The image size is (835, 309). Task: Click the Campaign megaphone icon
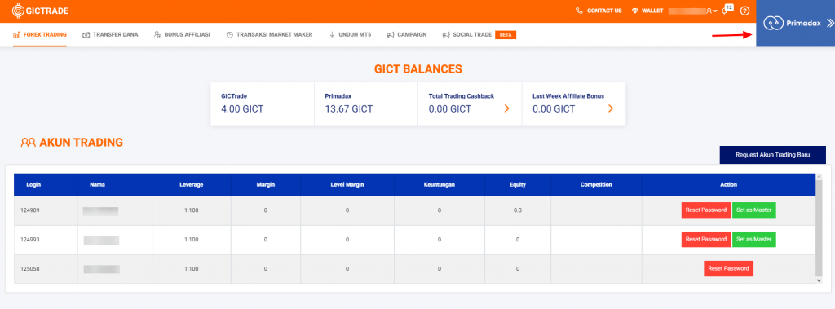tap(391, 34)
